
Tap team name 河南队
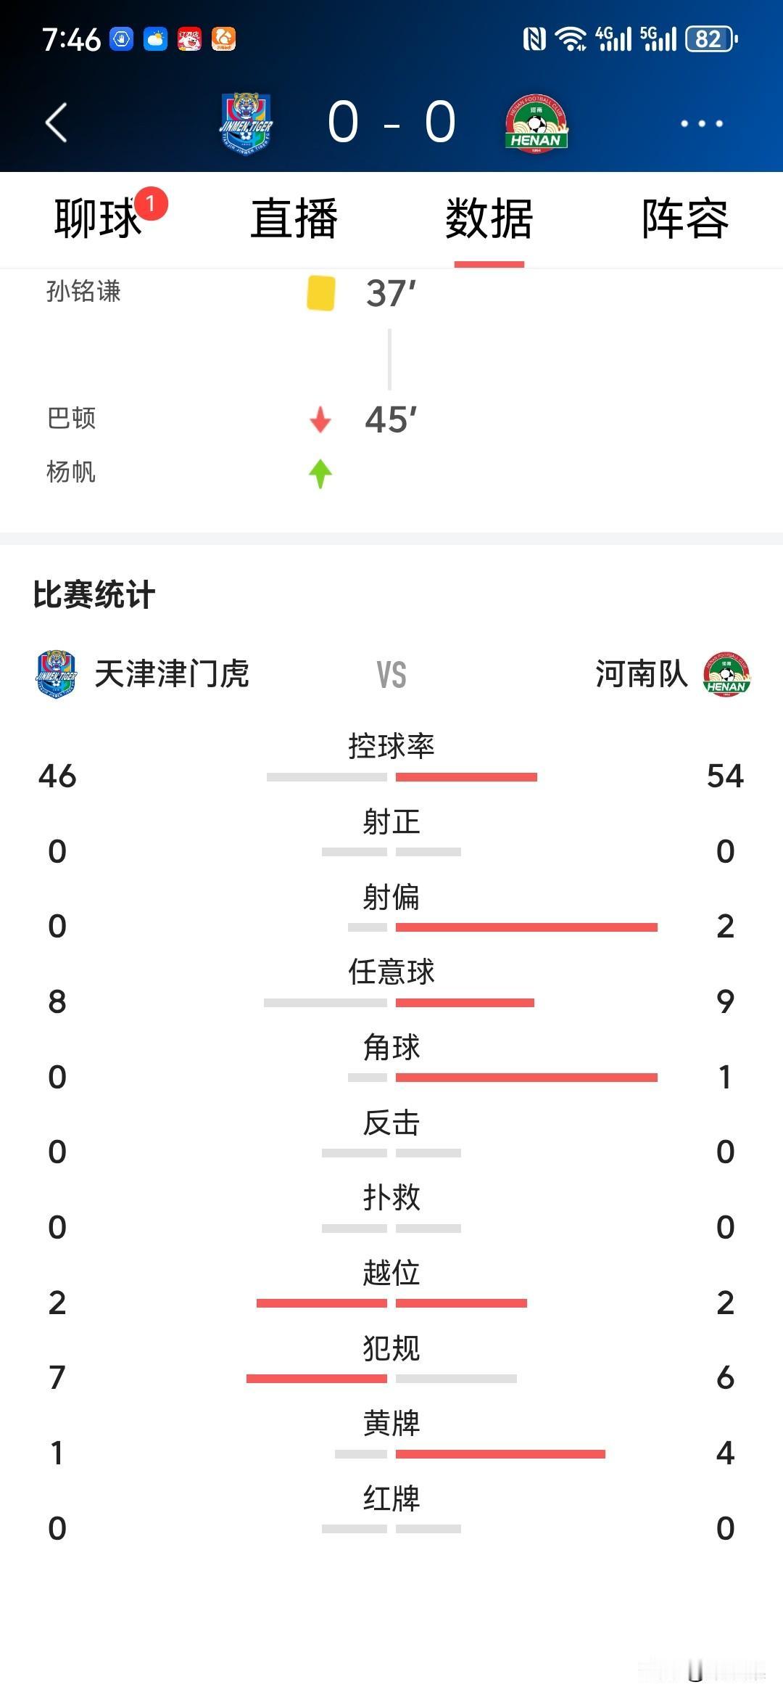[x=642, y=674]
